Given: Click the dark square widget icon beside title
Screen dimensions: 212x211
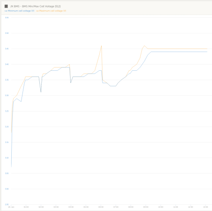Looking at the screenshot, I should (6, 6).
